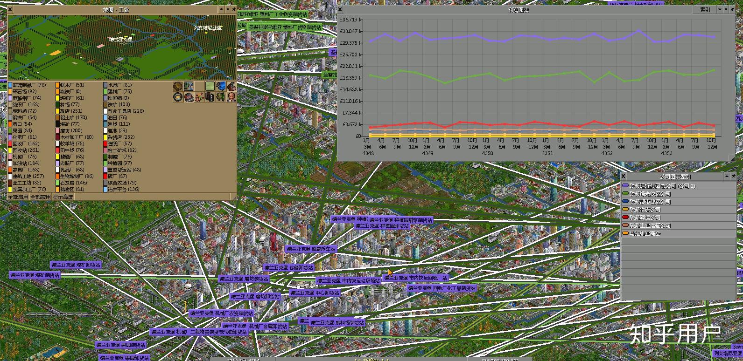Image resolution: width=743 pixels, height=361 pixels.
Task: Show industries on the minimap
Action: point(231,87)
